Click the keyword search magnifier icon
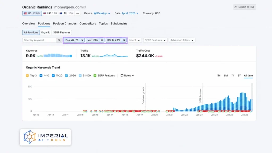The width and height of the screenshot is (272, 153). tap(59, 40)
